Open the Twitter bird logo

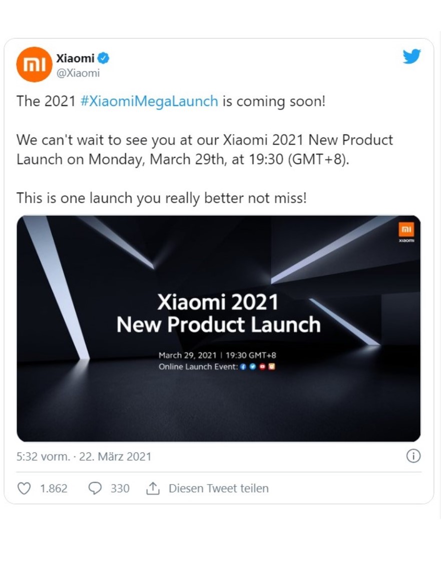[x=411, y=57]
